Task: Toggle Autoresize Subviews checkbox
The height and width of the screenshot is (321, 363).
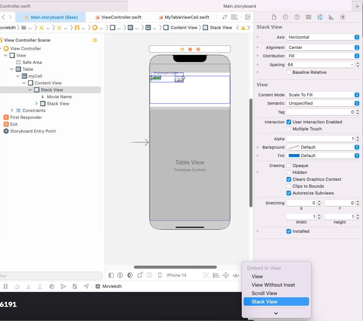Action: point(289,193)
